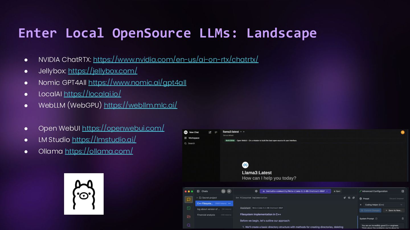
Task: Select the green Developer terminal icon in LM Studio
Action: click(188, 208)
